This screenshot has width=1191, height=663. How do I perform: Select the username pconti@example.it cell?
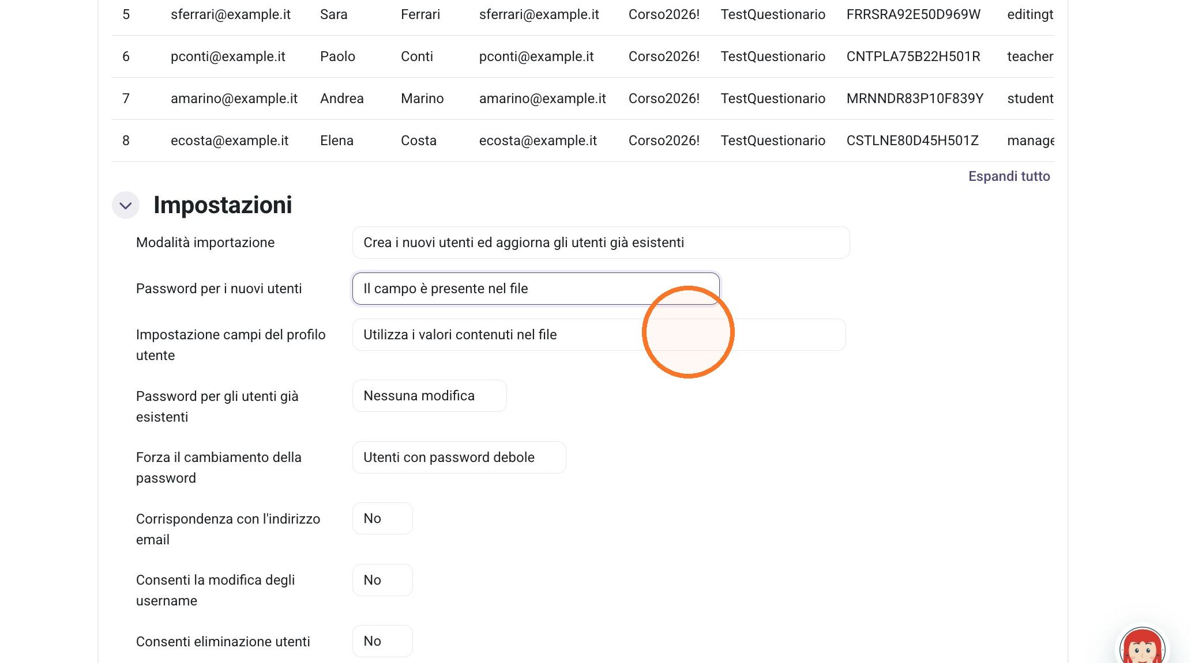[228, 56]
